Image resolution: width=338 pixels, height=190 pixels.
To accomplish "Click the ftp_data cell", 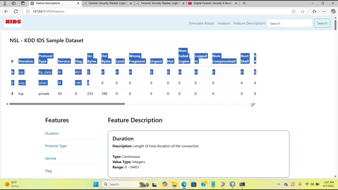I will [45, 72].
